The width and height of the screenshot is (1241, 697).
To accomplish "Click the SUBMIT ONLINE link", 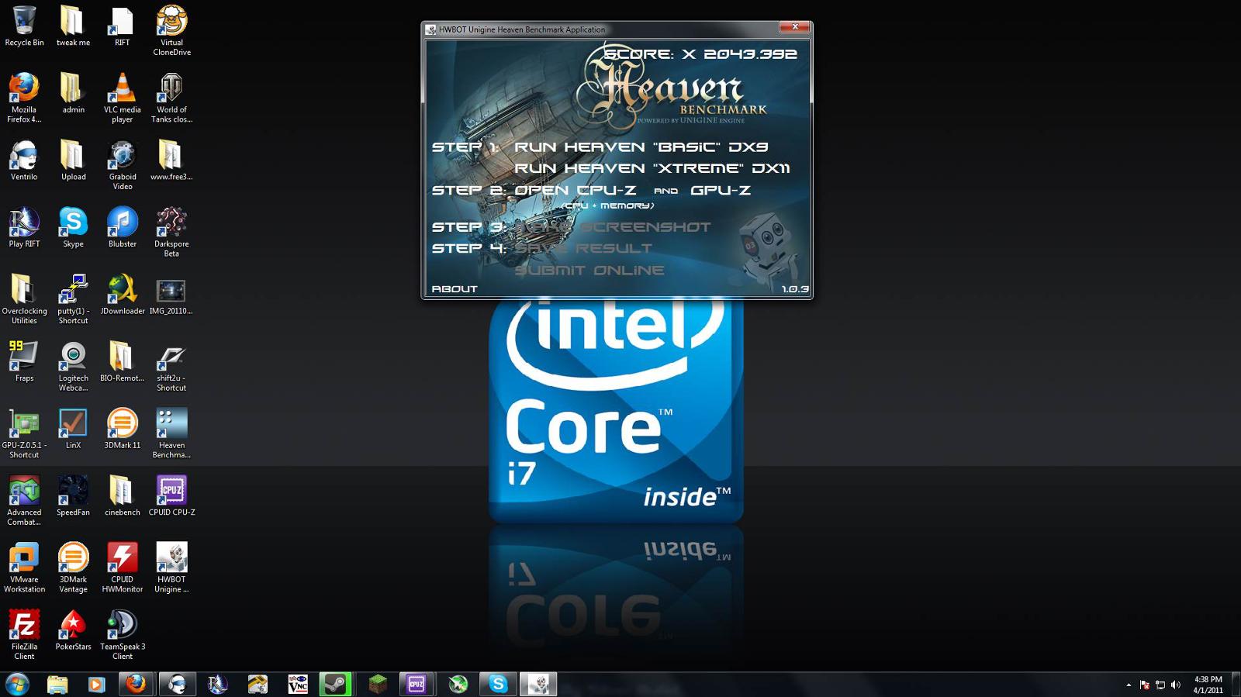I will [589, 271].
